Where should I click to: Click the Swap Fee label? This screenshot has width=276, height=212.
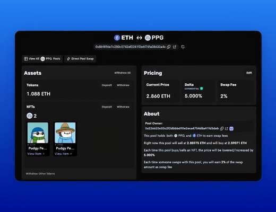point(228,85)
